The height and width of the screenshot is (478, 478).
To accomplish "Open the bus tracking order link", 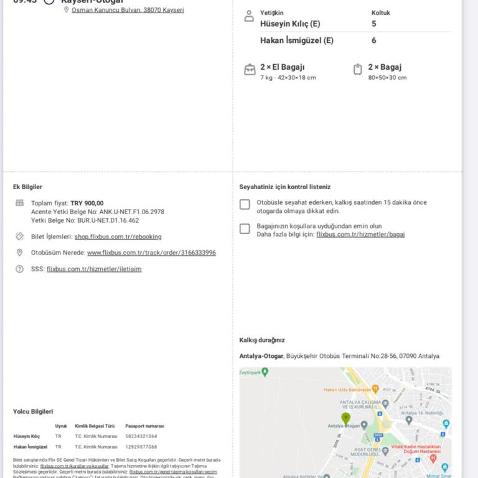I will pos(151,253).
